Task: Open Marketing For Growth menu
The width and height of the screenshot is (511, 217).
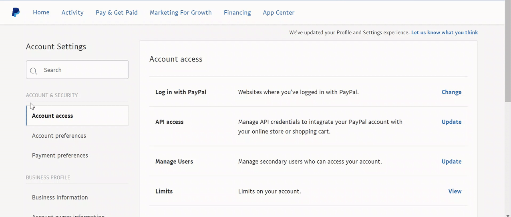Action: tap(181, 12)
